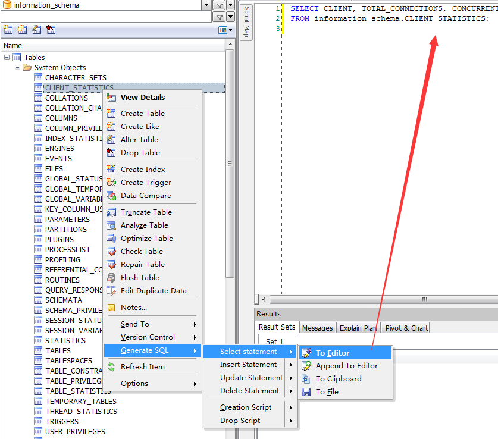
Task: Click the tree scroll up arrow
Action: (231, 44)
